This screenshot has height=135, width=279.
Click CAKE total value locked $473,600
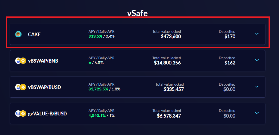tap(171, 36)
